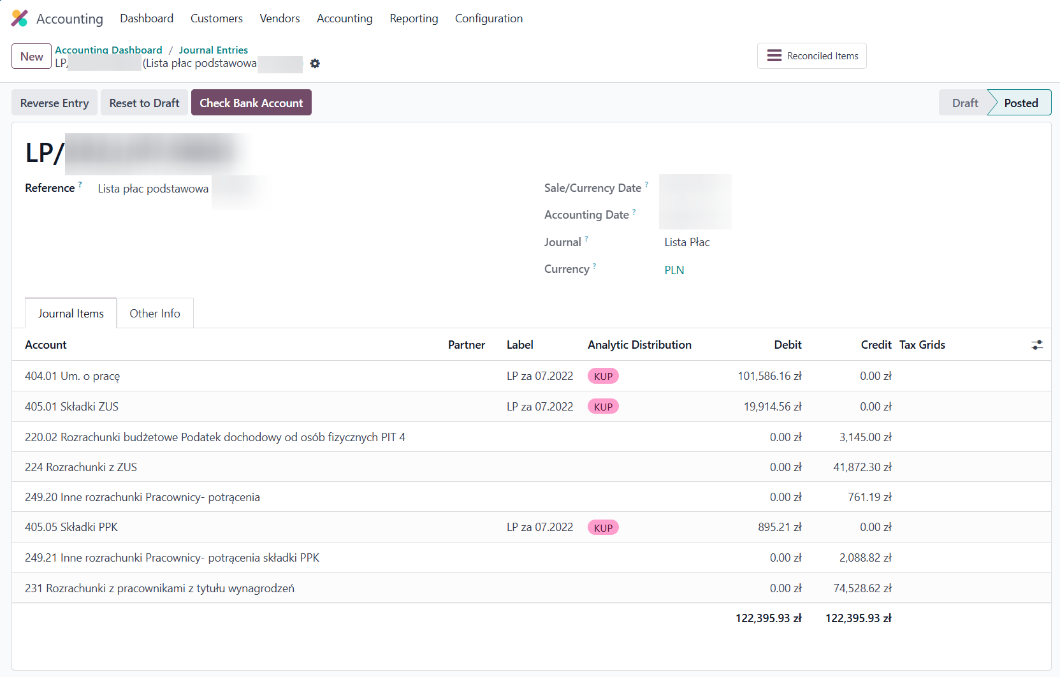Image resolution: width=1060 pixels, height=677 pixels.
Task: Click the help icon beside Accounting Date
Action: pos(634,212)
